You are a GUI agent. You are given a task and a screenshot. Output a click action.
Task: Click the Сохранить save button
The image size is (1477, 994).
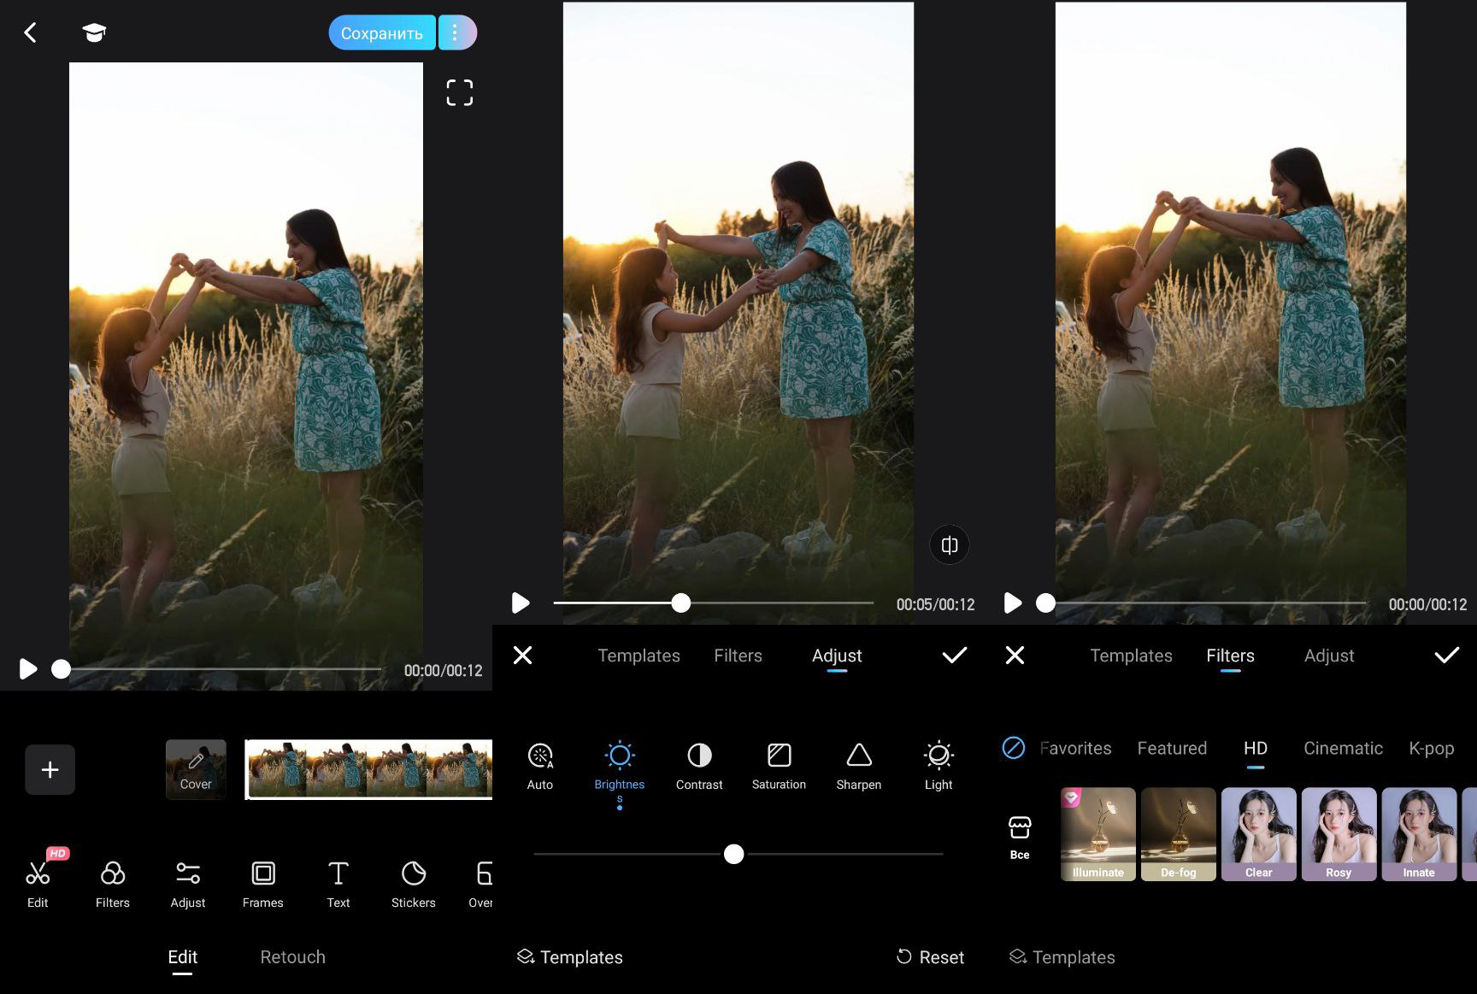(382, 32)
